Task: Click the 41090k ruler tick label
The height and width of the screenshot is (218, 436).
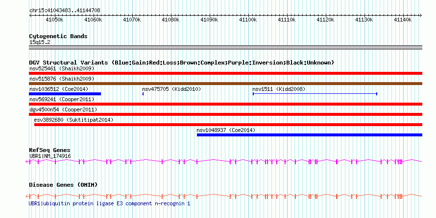Action: pyautogui.click(x=209, y=20)
